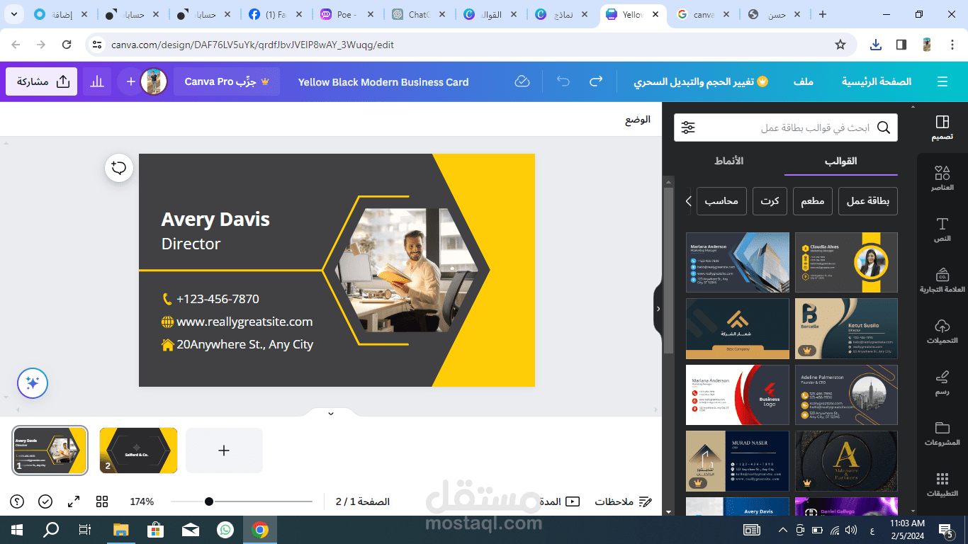Show more category chips with the left arrow
Viewport: 968px width, 544px height.
688,201
